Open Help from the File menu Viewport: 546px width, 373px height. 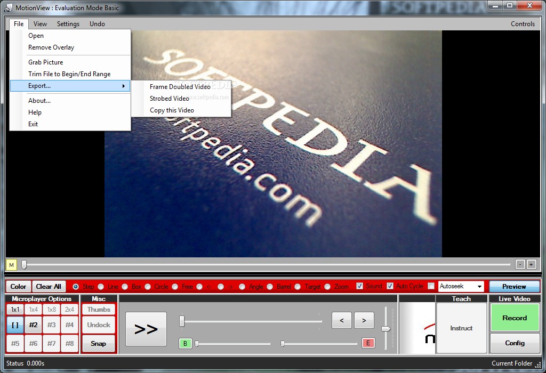click(x=70, y=112)
